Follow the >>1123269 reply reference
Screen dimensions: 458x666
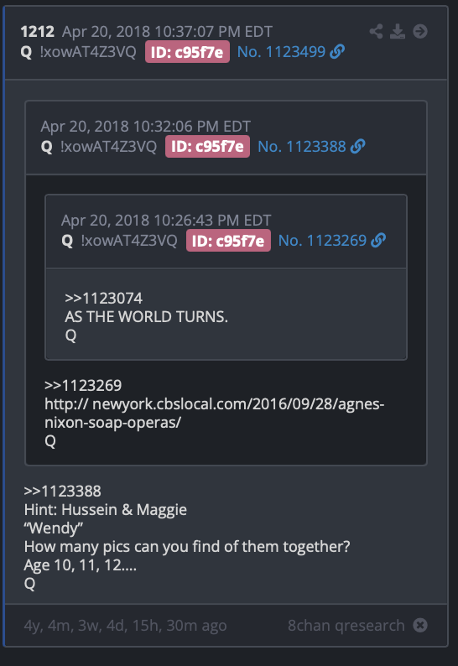[83, 386]
